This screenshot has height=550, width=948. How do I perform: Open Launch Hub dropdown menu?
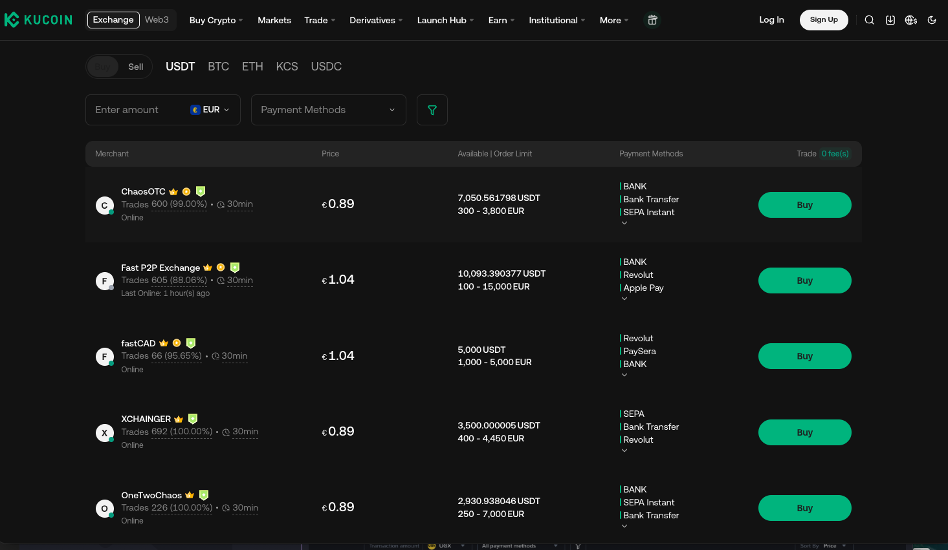pos(445,20)
